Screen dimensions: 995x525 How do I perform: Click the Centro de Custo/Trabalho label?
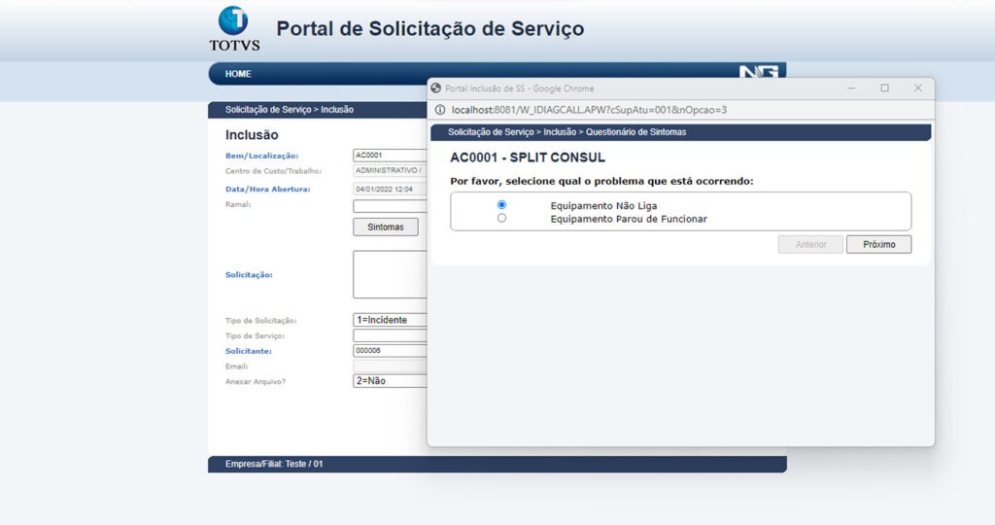273,171
